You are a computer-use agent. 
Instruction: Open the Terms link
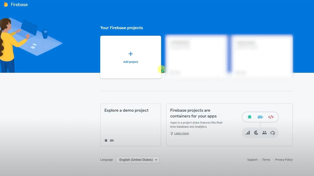point(266,160)
